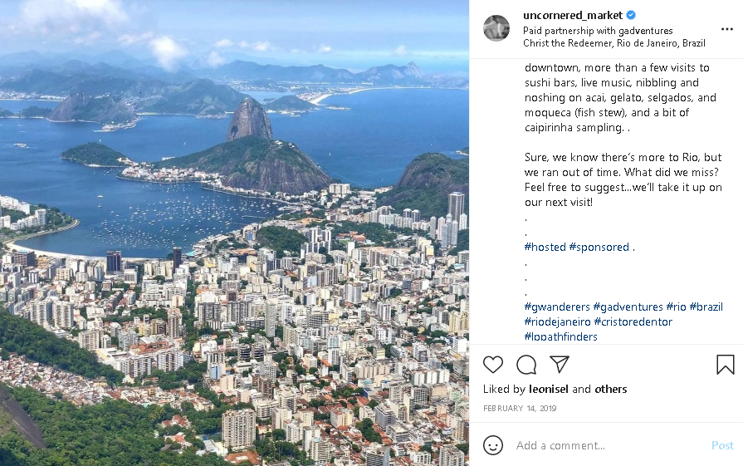The height and width of the screenshot is (466, 743).
Task: Open the uncornered_market username link
Action: pyautogui.click(x=573, y=15)
